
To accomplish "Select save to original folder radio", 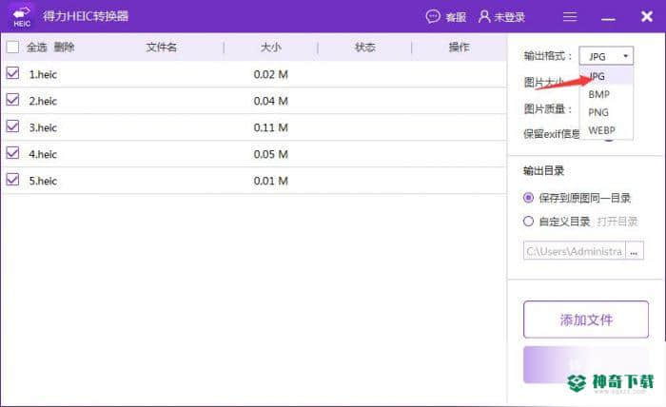I will click(x=528, y=198).
